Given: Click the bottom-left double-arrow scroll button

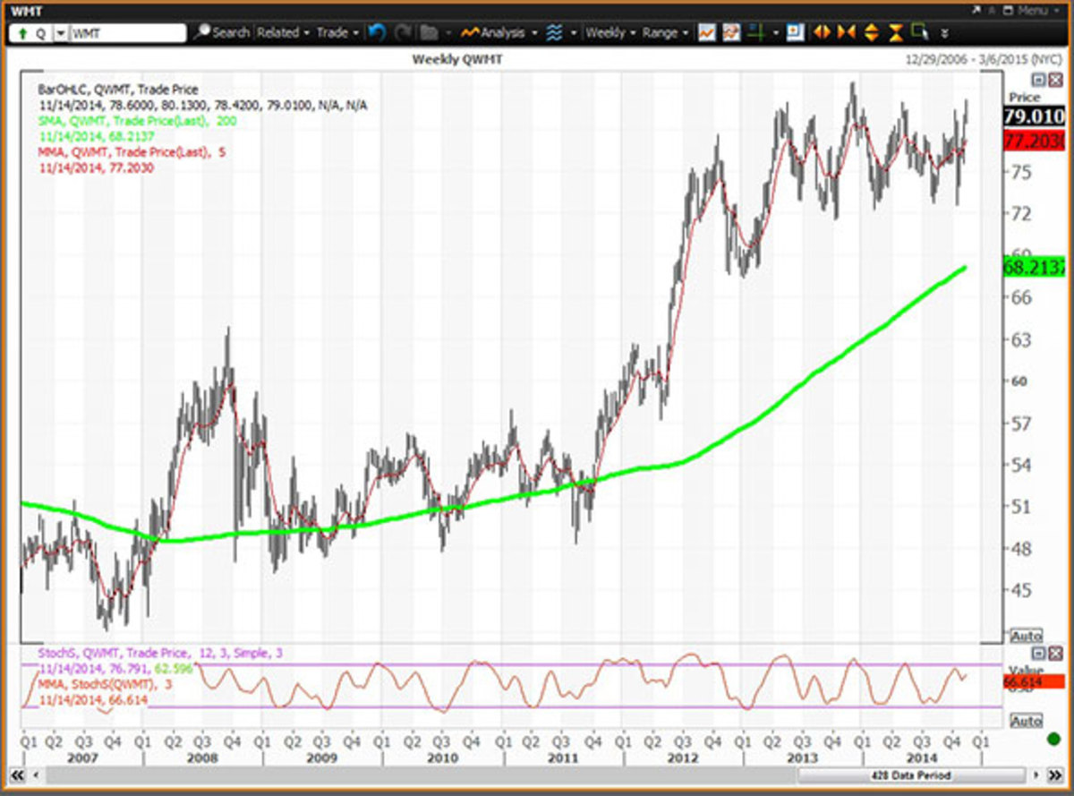Looking at the screenshot, I should 15,775.
